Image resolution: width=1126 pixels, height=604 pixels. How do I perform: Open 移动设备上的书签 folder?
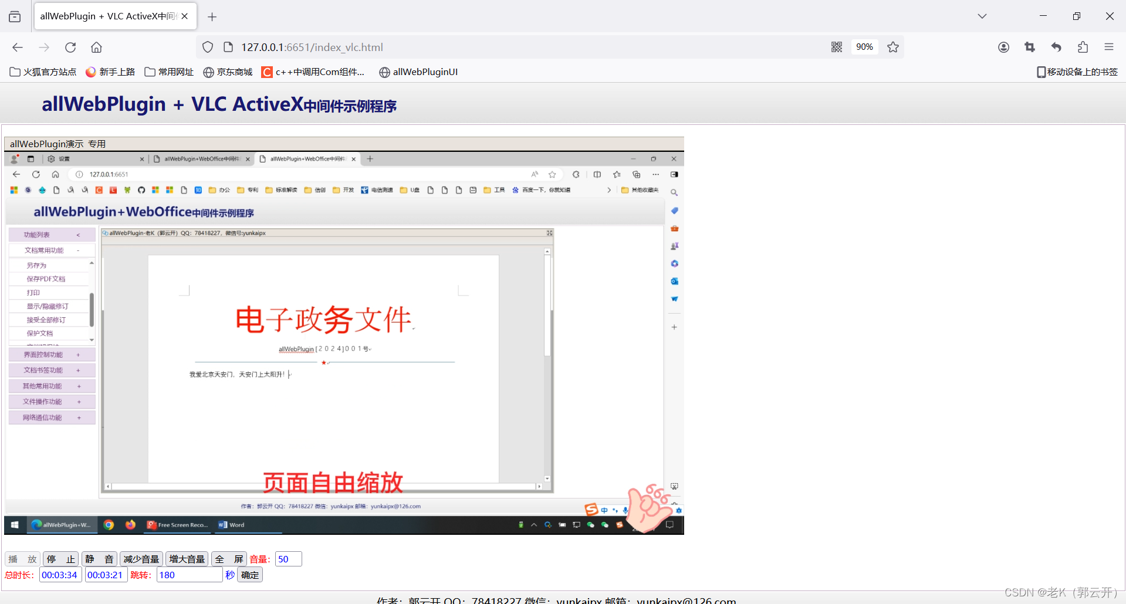pos(1077,72)
